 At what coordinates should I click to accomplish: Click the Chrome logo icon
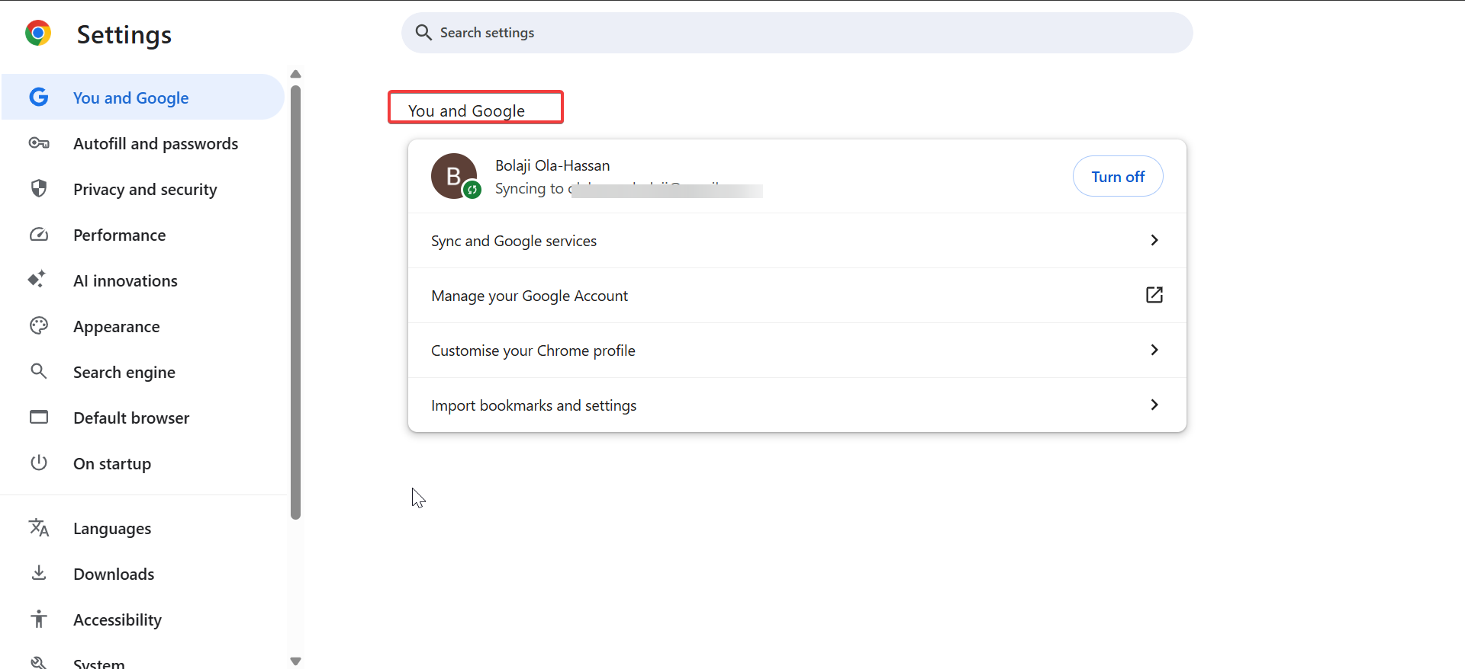point(38,34)
